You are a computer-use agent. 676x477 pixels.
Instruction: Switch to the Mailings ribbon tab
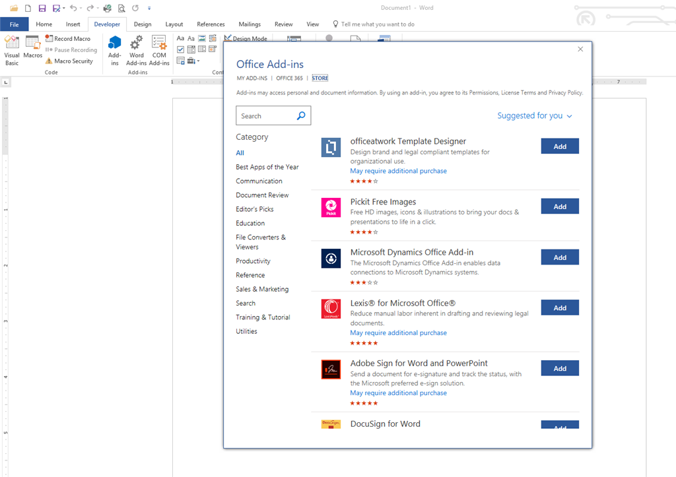click(x=250, y=24)
